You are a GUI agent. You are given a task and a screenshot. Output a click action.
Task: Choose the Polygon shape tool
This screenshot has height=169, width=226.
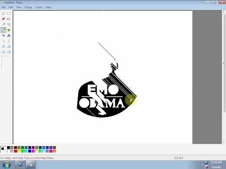(x=9, y=46)
